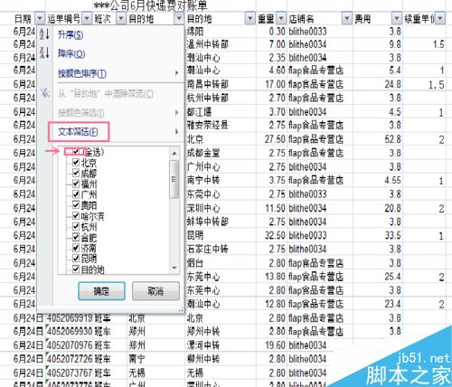Uncheck the 杭州 filter checkbox
The height and width of the screenshot is (387, 452).
click(x=76, y=227)
